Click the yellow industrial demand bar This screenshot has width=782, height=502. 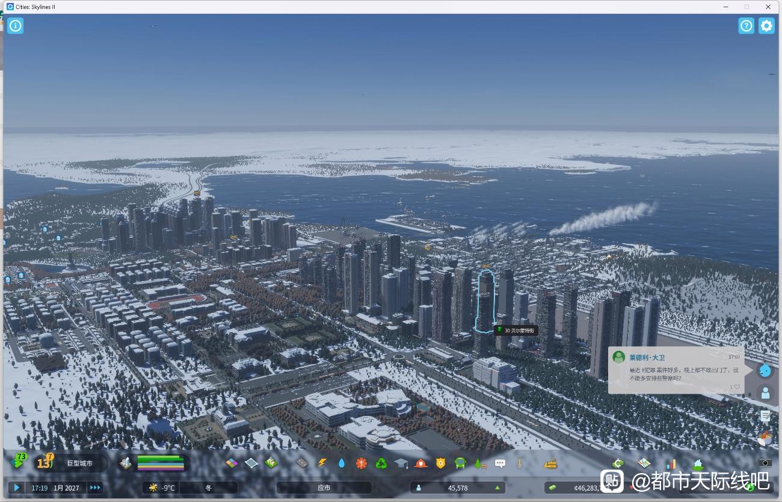[160, 467]
